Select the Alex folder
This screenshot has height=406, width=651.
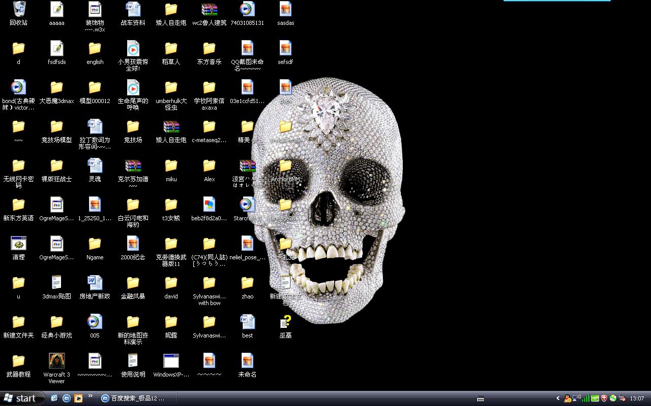[210, 165]
